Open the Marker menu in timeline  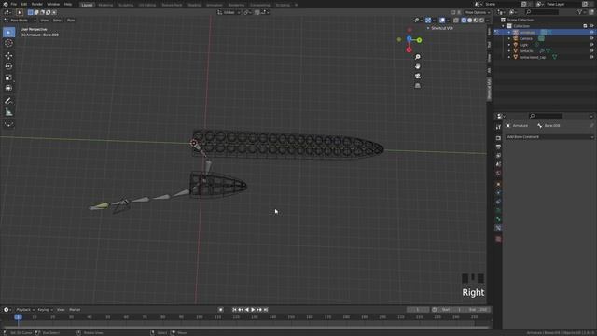pos(75,310)
